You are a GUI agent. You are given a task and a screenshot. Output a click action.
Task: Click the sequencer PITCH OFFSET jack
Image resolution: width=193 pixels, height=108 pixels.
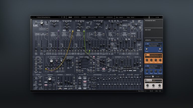85,75
